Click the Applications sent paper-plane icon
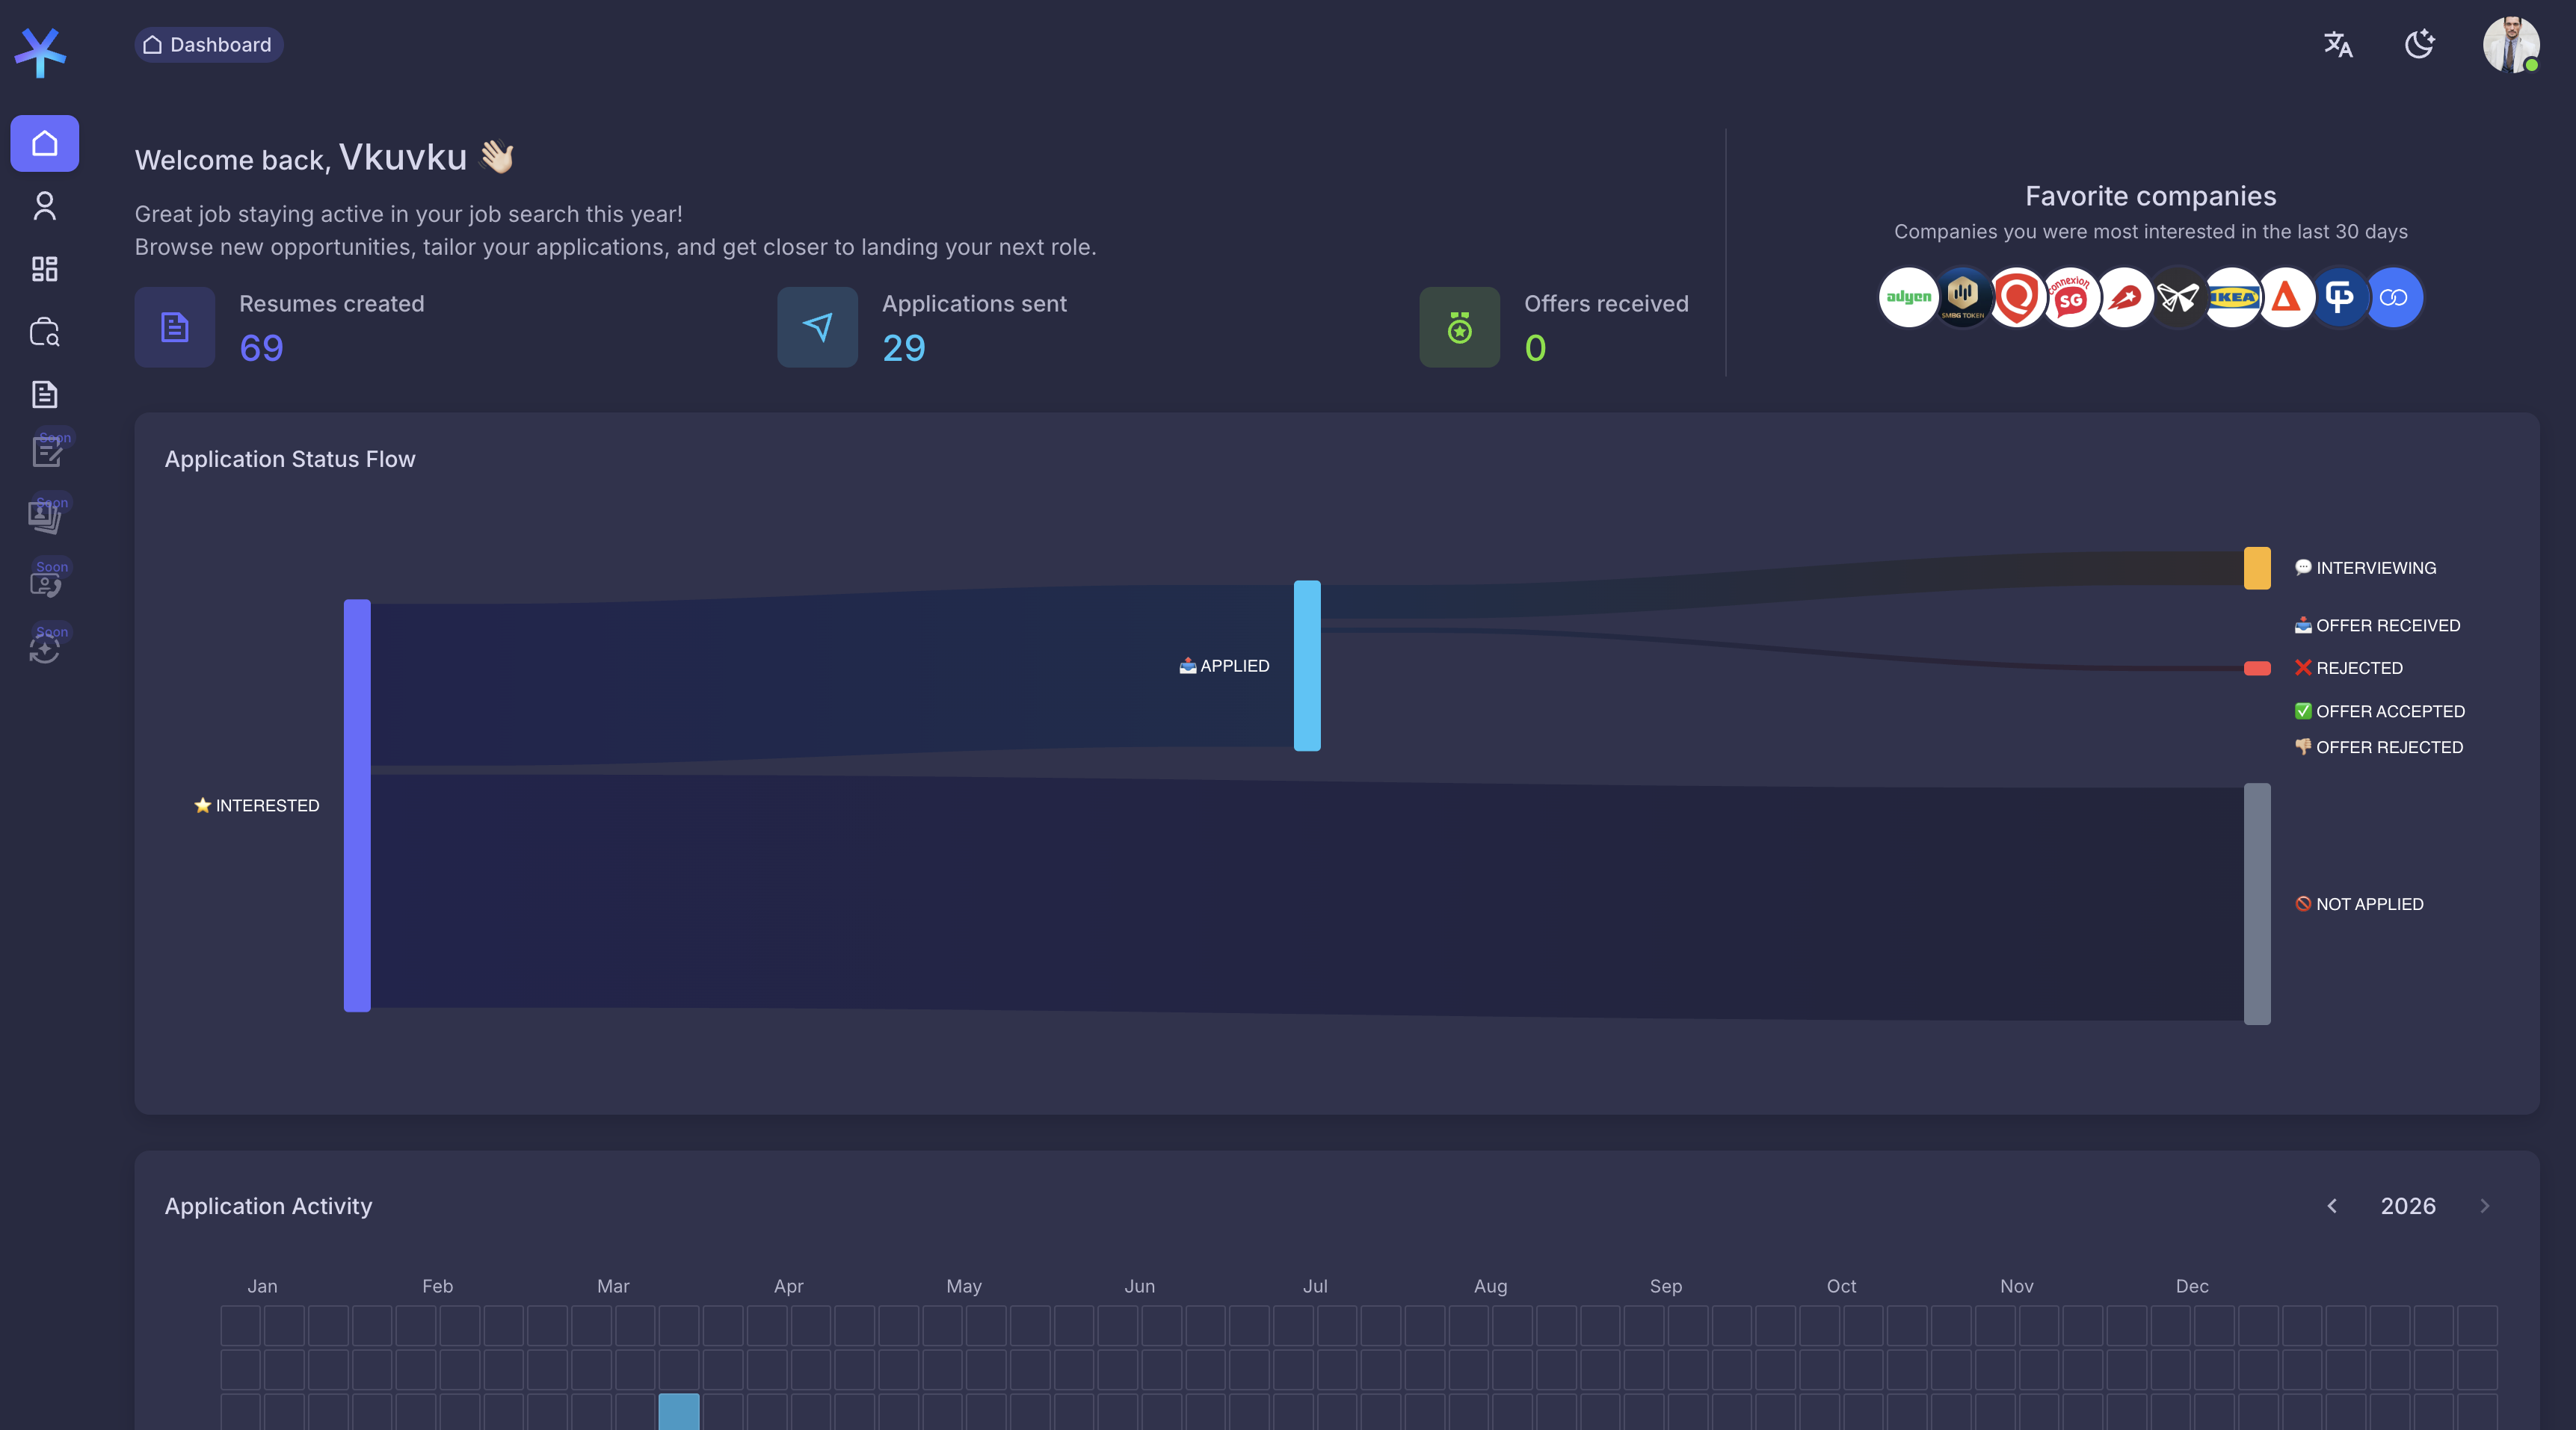Image resolution: width=2576 pixels, height=1430 pixels. pos(817,328)
